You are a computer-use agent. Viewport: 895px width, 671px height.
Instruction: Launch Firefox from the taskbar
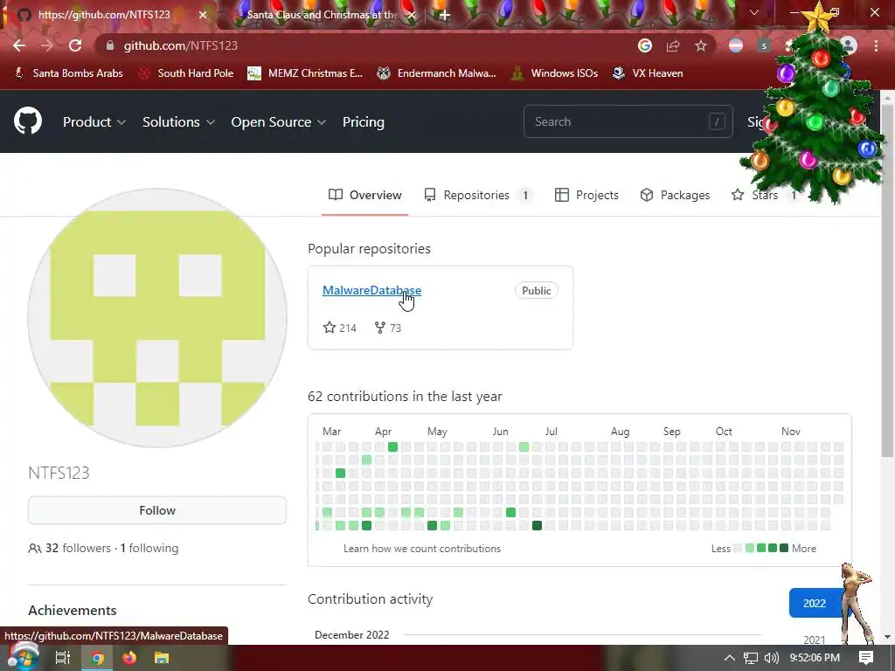pos(129,658)
